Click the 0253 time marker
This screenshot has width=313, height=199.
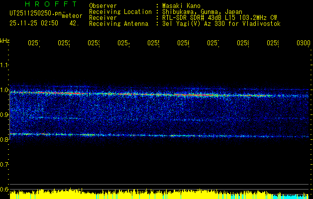click(x=94, y=43)
